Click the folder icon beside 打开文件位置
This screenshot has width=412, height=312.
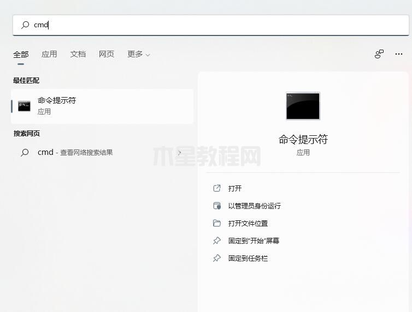pyautogui.click(x=217, y=223)
